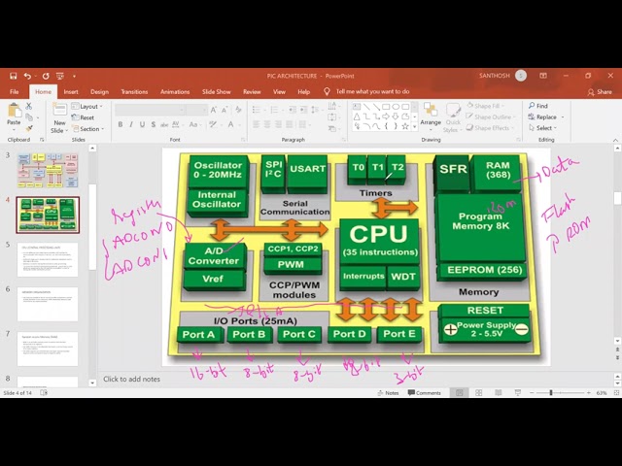Switch to the Slide Show tab

pos(216,91)
